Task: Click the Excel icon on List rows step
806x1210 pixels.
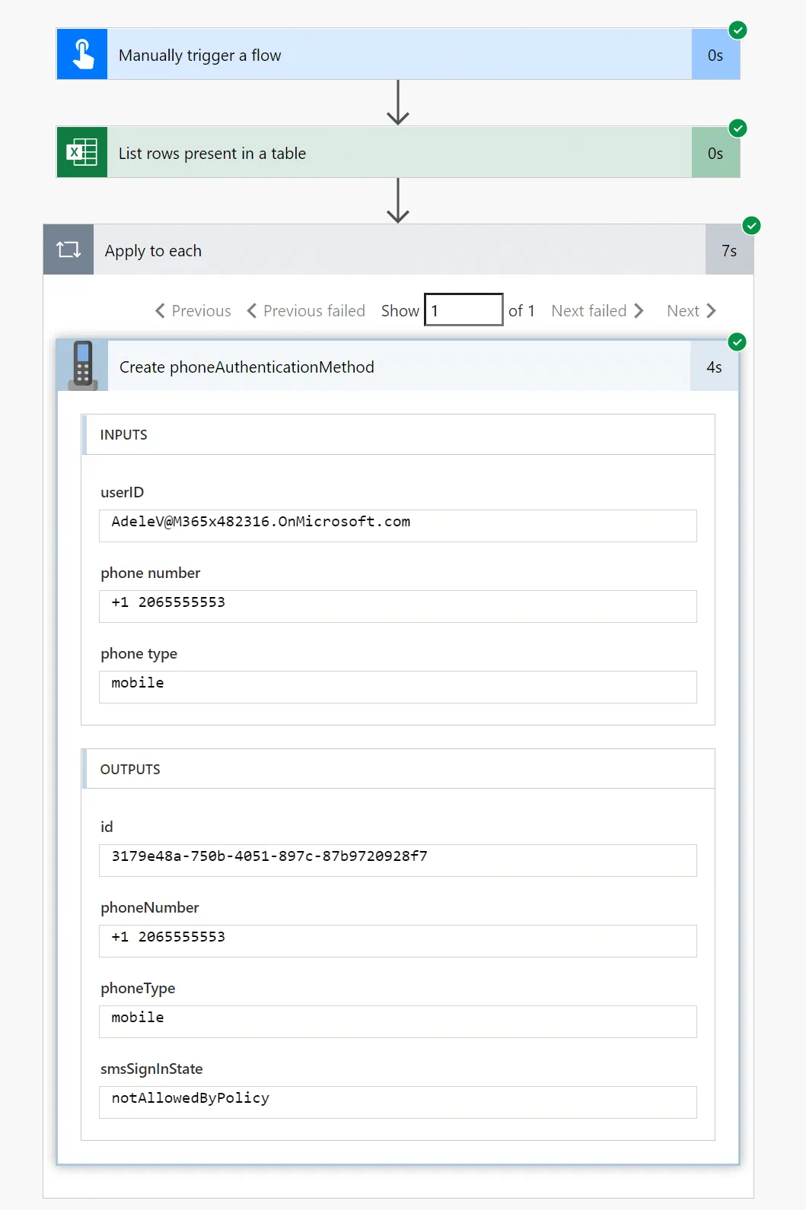Action: pyautogui.click(x=82, y=152)
